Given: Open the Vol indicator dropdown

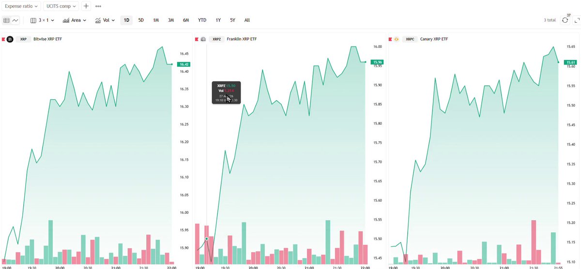Looking at the screenshot, I should pyautogui.click(x=105, y=20).
